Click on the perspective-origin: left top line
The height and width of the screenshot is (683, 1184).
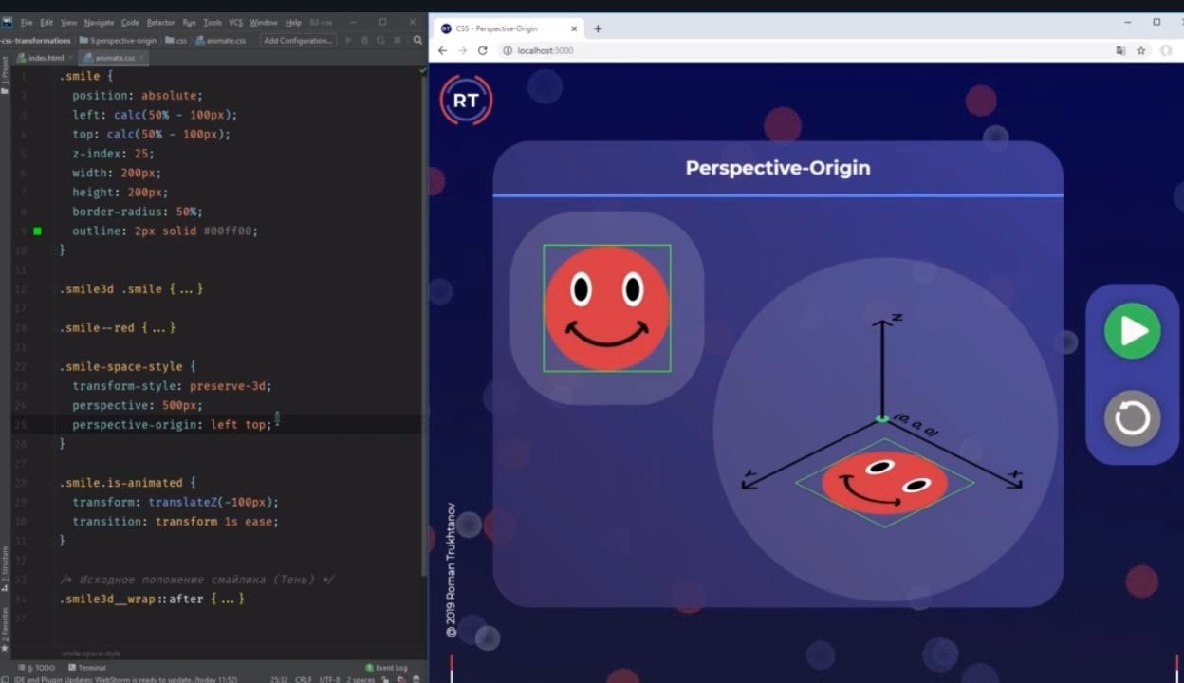pos(172,425)
